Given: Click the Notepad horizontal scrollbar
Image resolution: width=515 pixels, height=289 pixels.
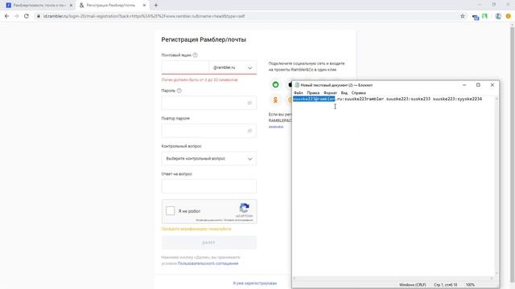Looking at the screenshot, I should (393, 279).
